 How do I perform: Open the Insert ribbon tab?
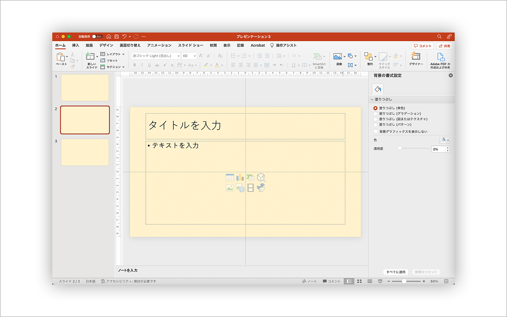point(76,46)
